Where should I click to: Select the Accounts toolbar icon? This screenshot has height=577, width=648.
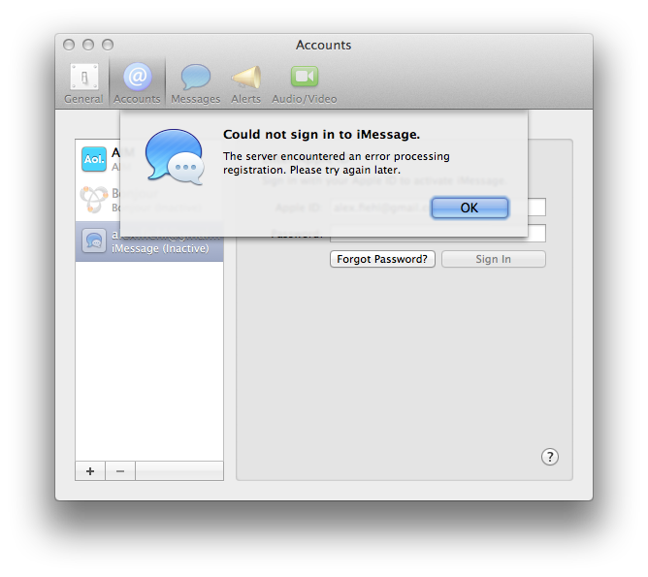click(137, 83)
